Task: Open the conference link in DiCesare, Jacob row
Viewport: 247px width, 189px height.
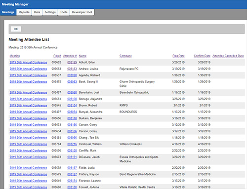Action: coord(28,157)
